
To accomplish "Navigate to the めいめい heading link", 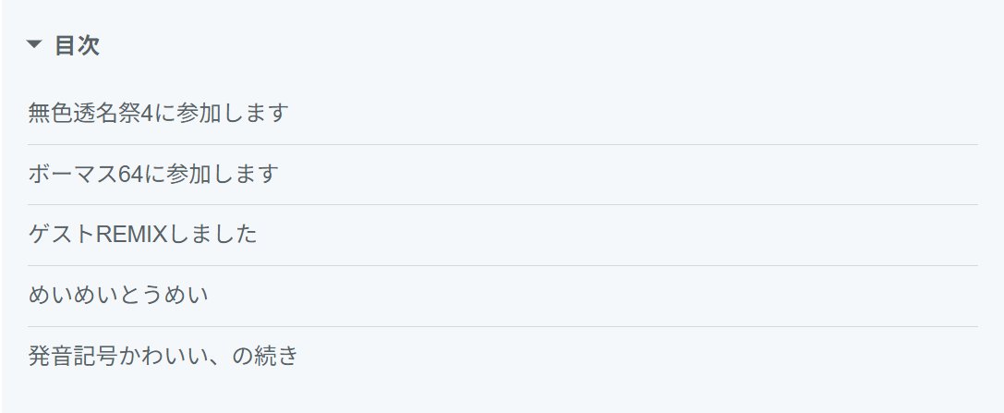I will coord(118,295).
